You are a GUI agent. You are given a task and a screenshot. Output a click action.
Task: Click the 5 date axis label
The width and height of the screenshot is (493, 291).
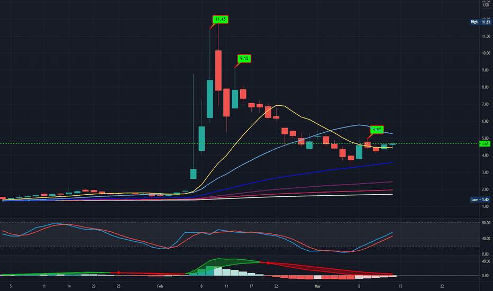pyautogui.click(x=11, y=286)
